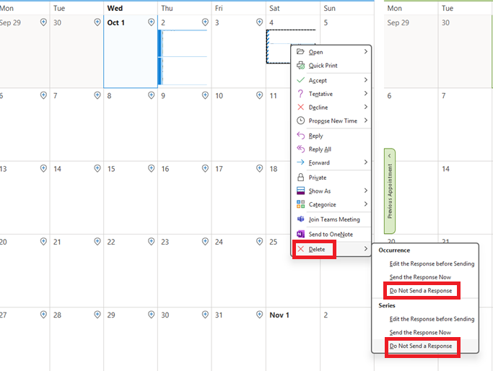Viewport: 493px width, 371px height.
Task: Select Reply All menu entry
Action: coord(331,149)
